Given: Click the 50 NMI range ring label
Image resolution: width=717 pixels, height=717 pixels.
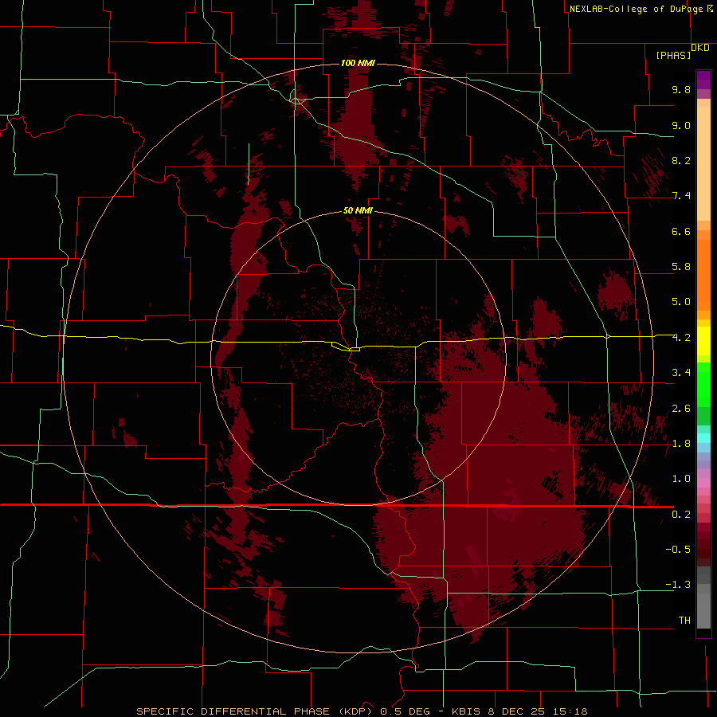Looking at the screenshot, I should click(358, 211).
